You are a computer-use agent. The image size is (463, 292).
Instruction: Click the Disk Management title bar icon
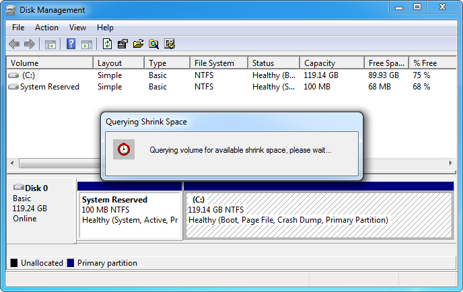coord(11,10)
